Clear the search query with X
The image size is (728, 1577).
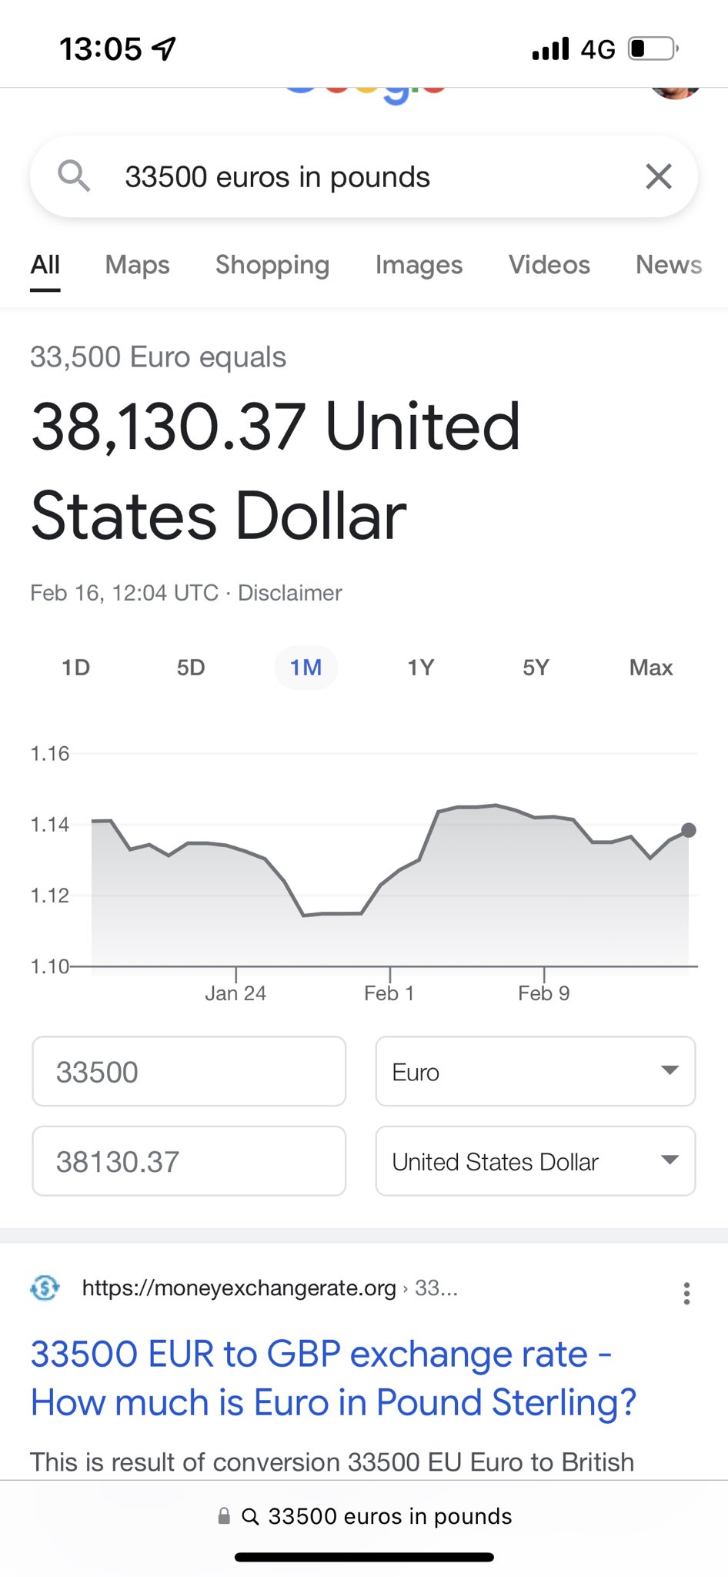[x=659, y=176]
